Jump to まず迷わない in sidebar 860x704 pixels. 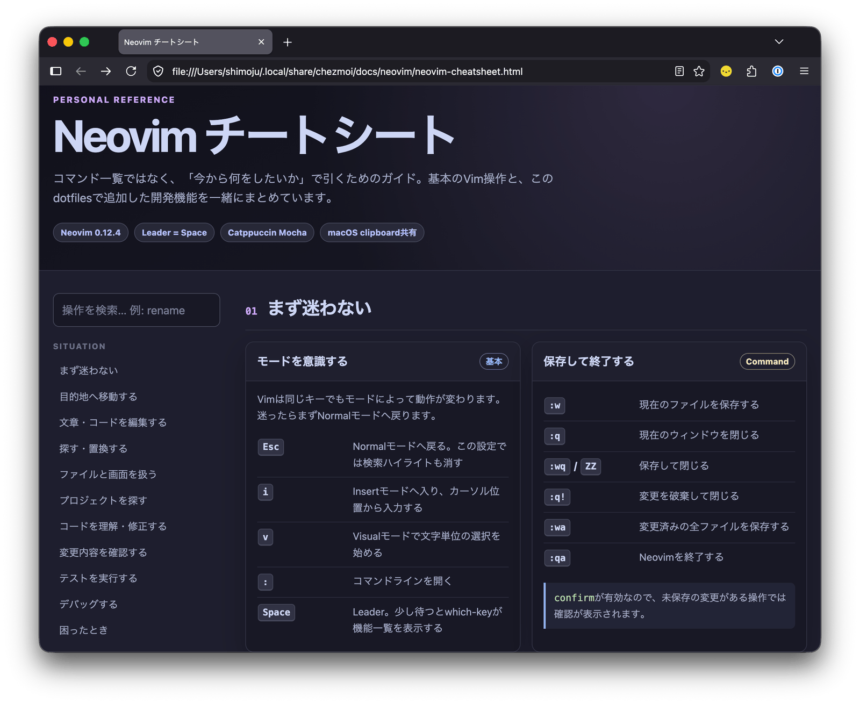tap(89, 370)
